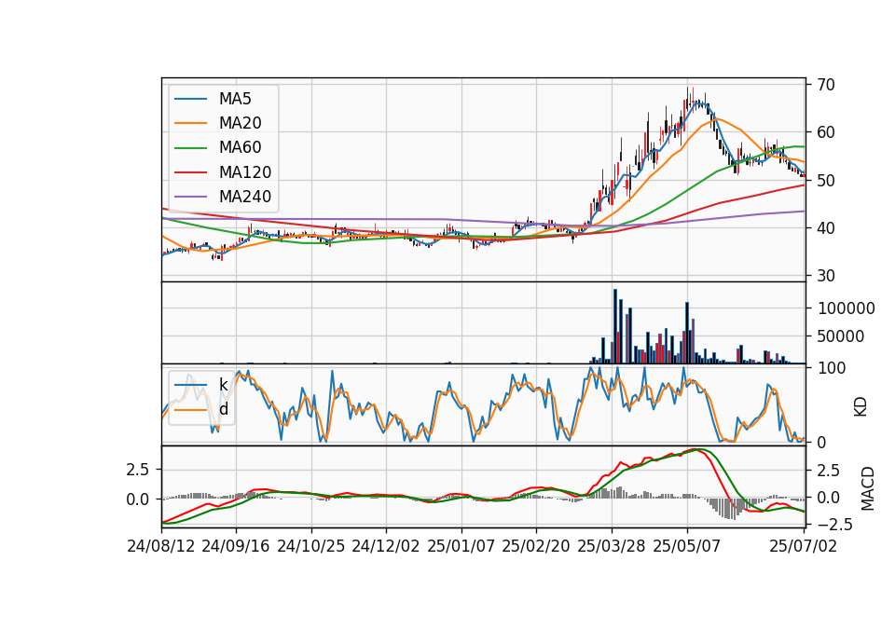Screen dimensions: 895x643
Task: Click the MA20 legend label
Action: click(241, 123)
